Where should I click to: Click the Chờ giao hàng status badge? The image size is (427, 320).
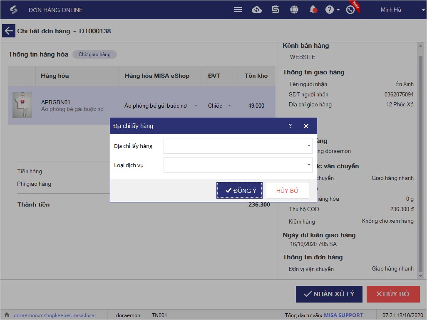(94, 54)
